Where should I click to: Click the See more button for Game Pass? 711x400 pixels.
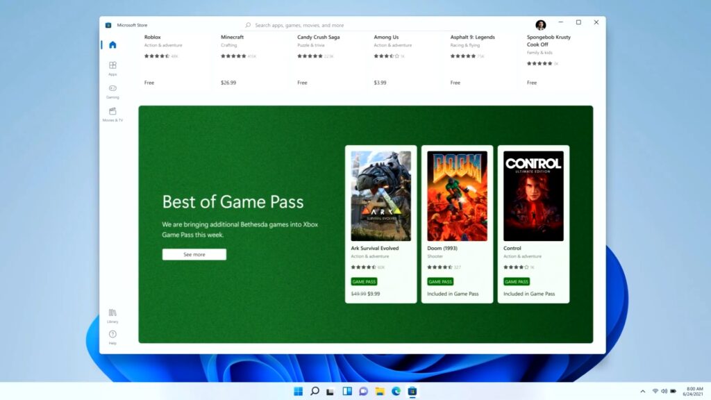pos(194,254)
